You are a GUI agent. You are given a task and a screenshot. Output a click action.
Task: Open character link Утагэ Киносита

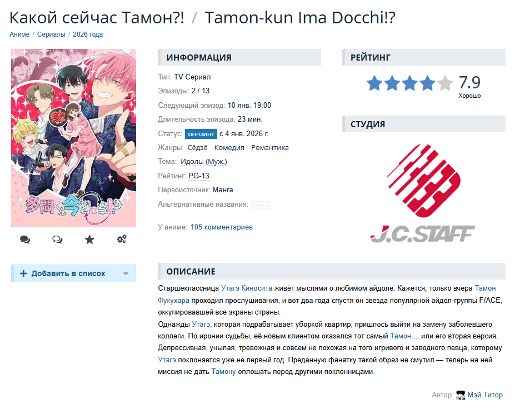247,288
